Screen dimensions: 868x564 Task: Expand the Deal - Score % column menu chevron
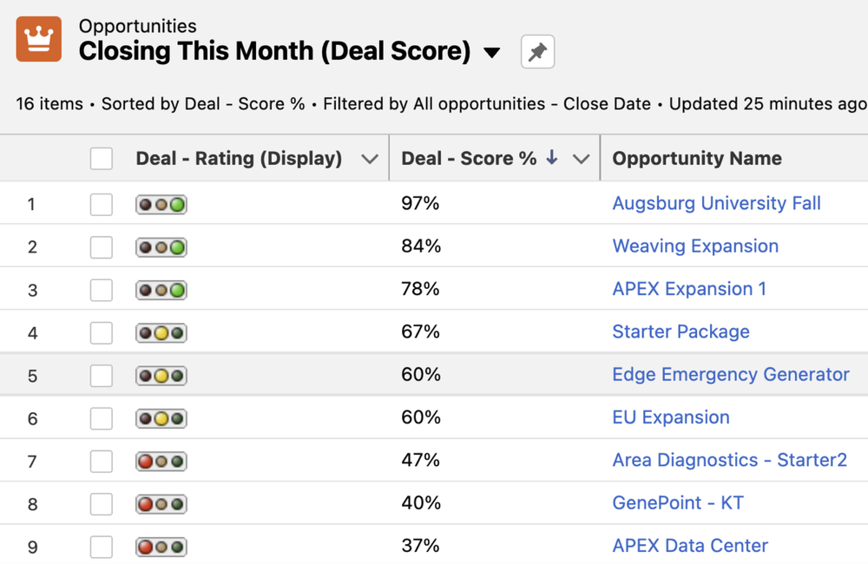tap(581, 160)
